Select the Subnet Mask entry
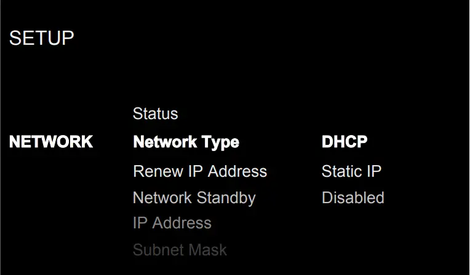Viewport: 470px width, 275px height. click(x=180, y=250)
